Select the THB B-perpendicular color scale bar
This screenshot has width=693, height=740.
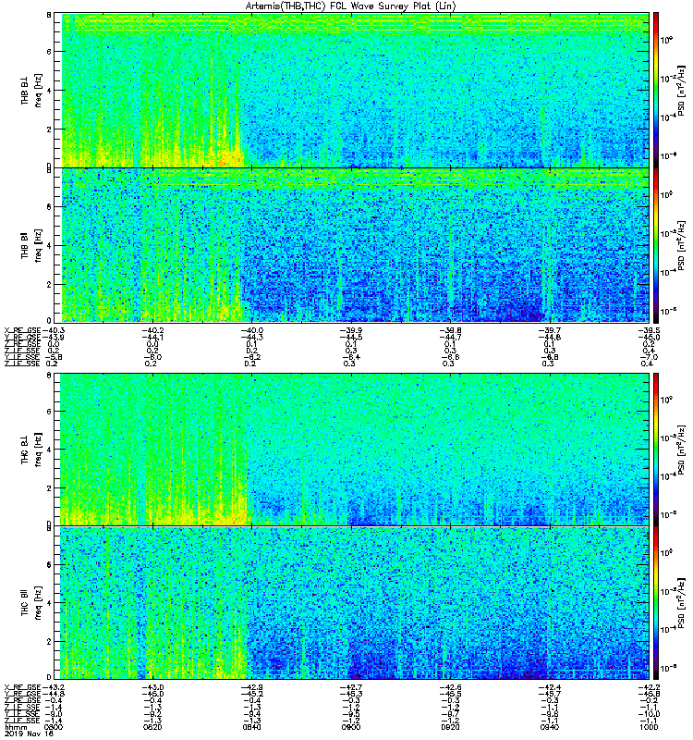tap(656, 90)
